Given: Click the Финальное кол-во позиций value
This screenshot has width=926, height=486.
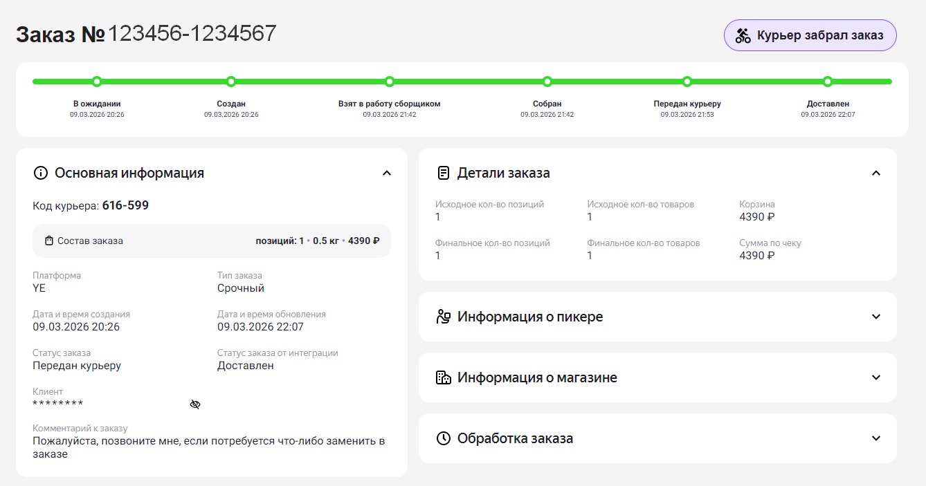Looking at the screenshot, I should (438, 256).
